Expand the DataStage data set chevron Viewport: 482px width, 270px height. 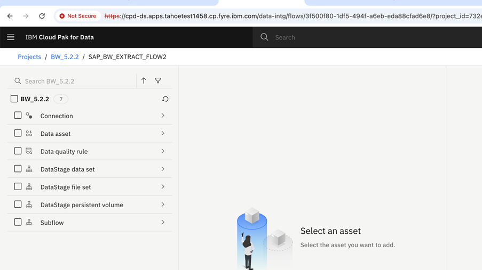[x=163, y=169]
